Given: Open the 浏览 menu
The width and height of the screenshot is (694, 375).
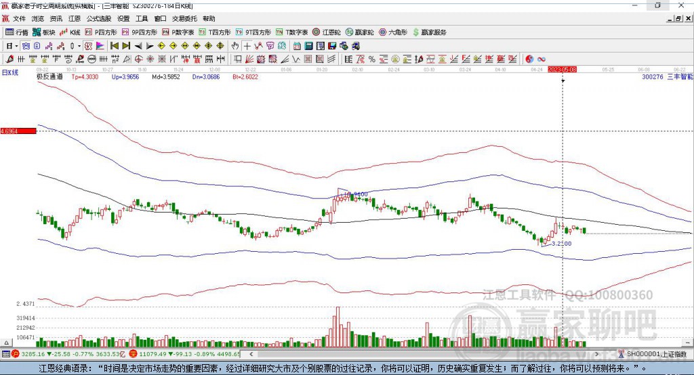Looking at the screenshot, I should pyautogui.click(x=38, y=18).
